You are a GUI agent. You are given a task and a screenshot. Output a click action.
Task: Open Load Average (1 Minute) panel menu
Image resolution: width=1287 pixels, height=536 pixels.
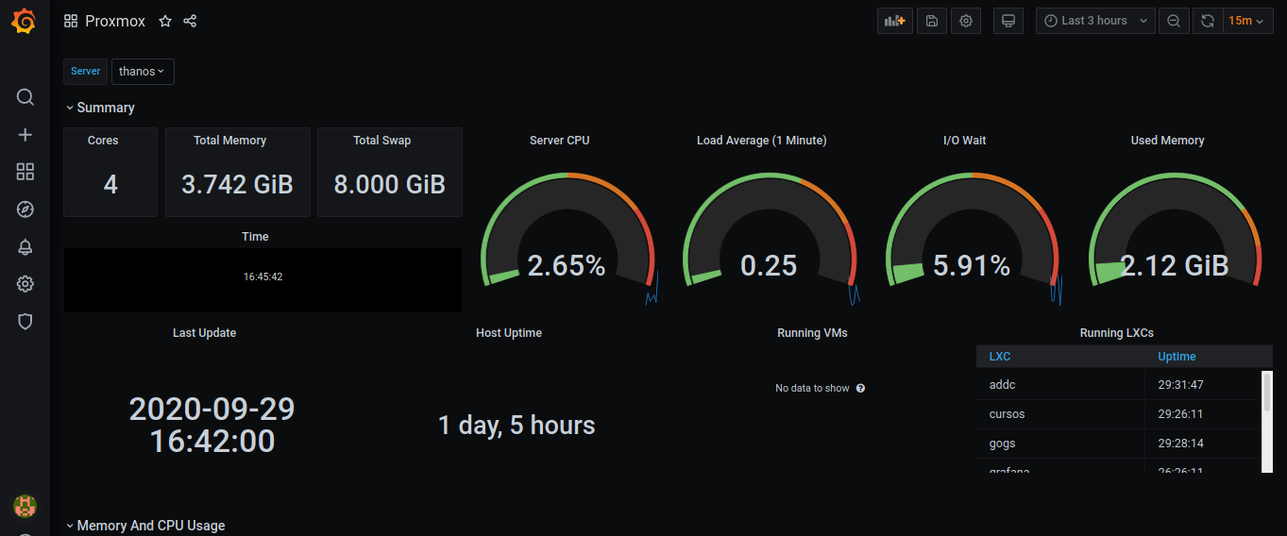pos(762,141)
